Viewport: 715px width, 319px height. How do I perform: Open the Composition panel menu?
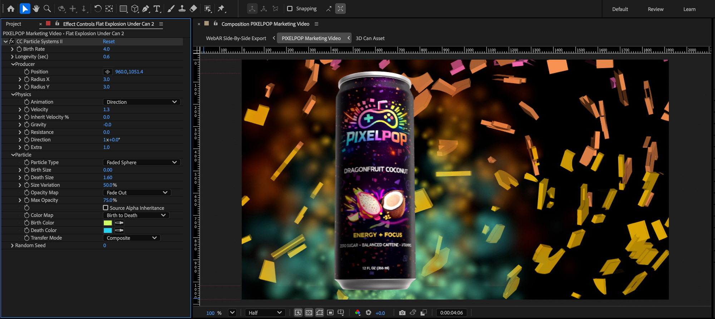click(316, 24)
